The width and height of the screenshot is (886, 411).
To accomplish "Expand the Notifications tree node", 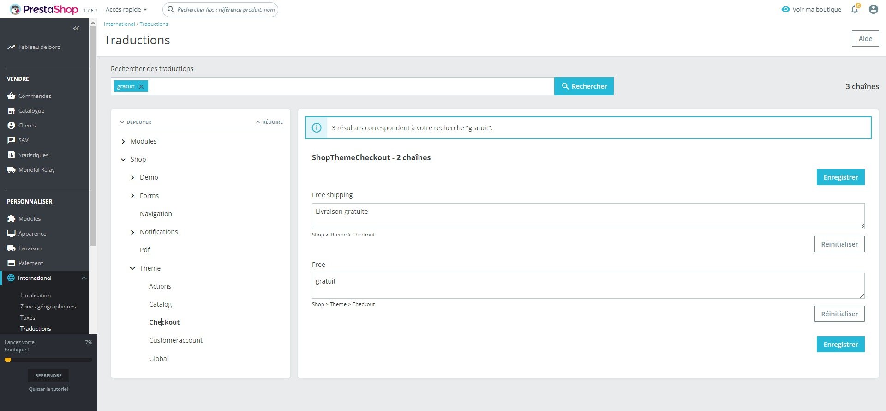I will tap(132, 232).
